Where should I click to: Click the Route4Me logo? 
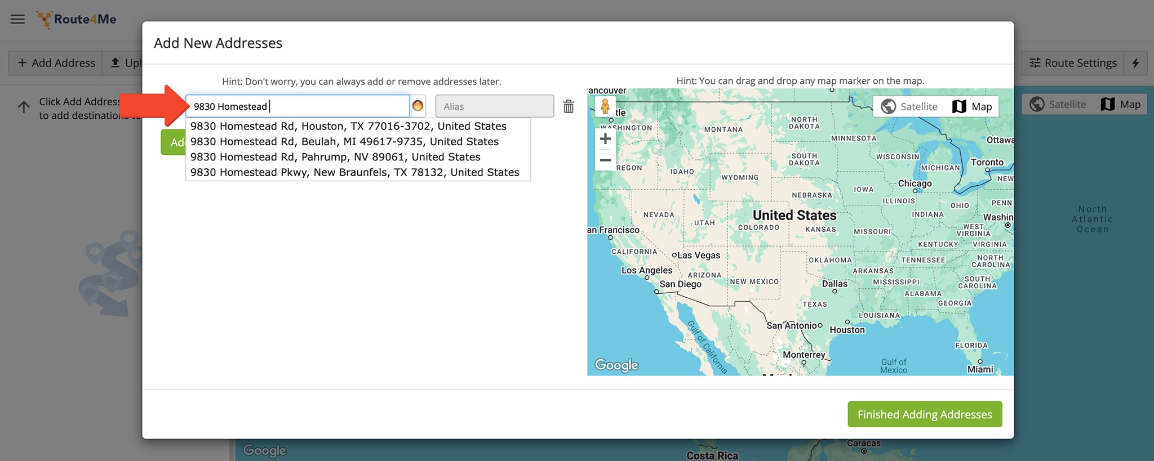pyautogui.click(x=77, y=19)
